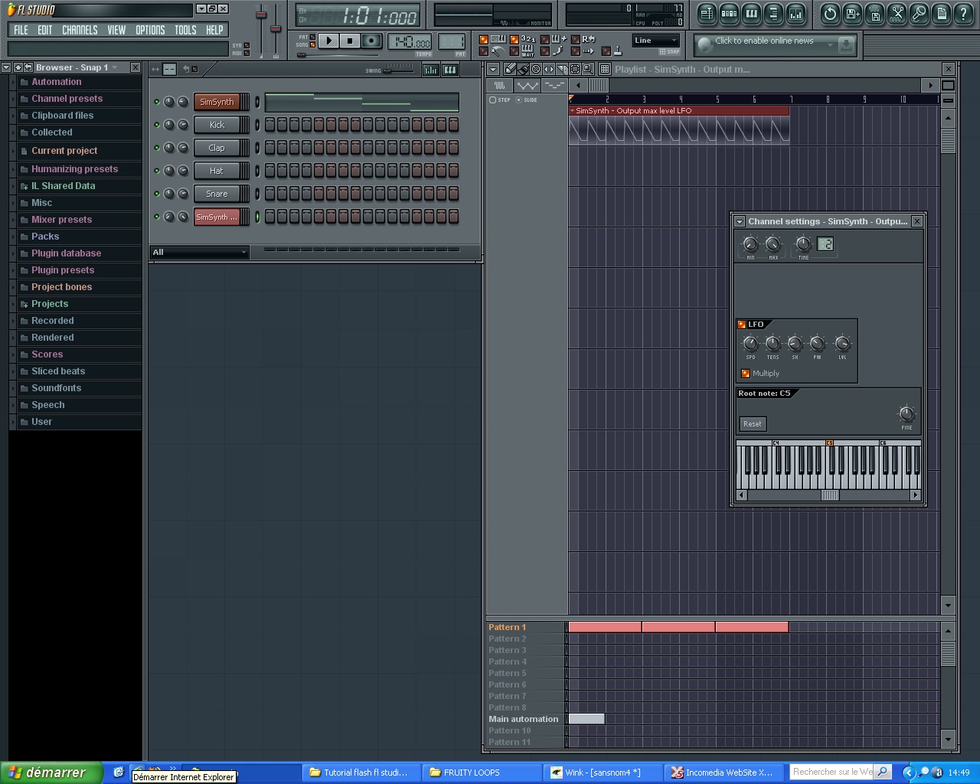The width and height of the screenshot is (980, 784).
Task: Click the LFO SPD knob
Action: click(750, 344)
